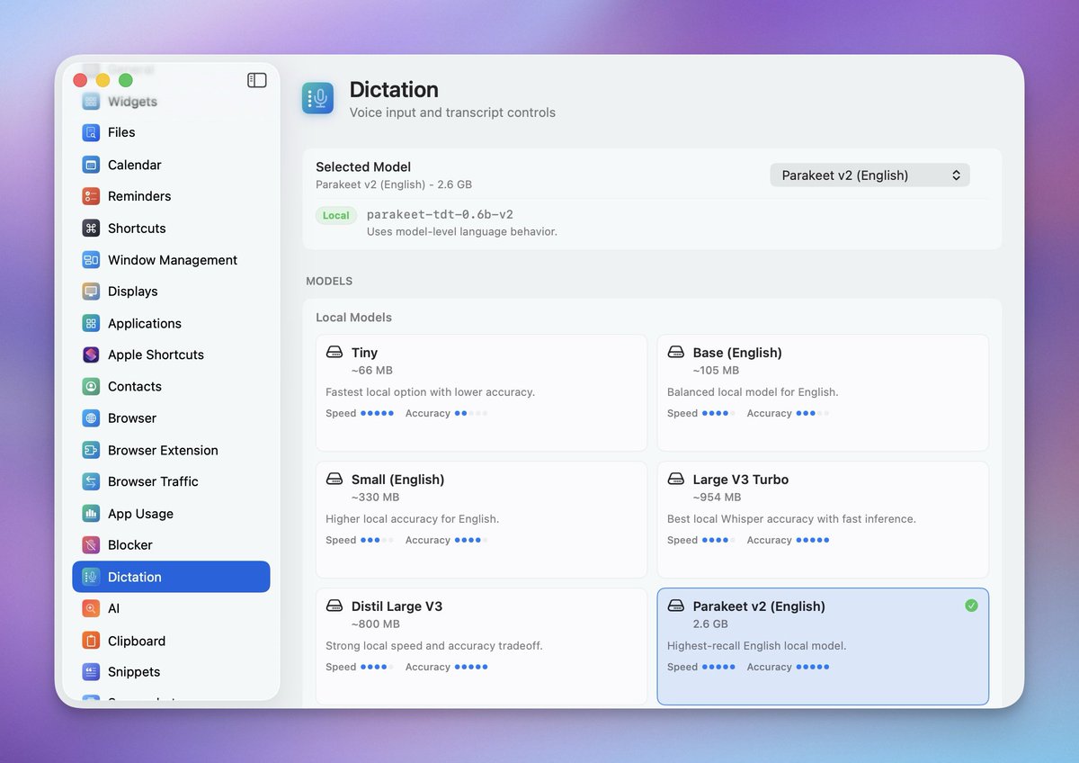Click the sidebar toggle icon
This screenshot has height=763, width=1079.
pos(257,80)
